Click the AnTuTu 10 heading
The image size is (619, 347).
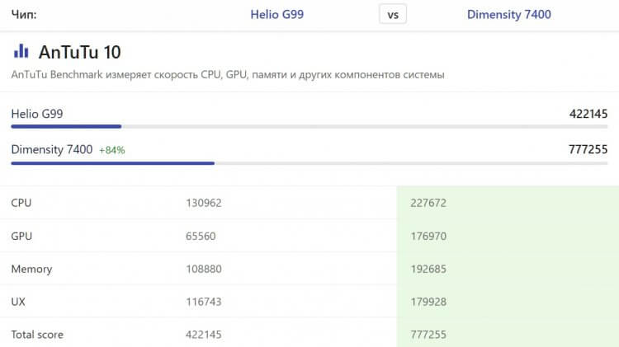pos(80,52)
